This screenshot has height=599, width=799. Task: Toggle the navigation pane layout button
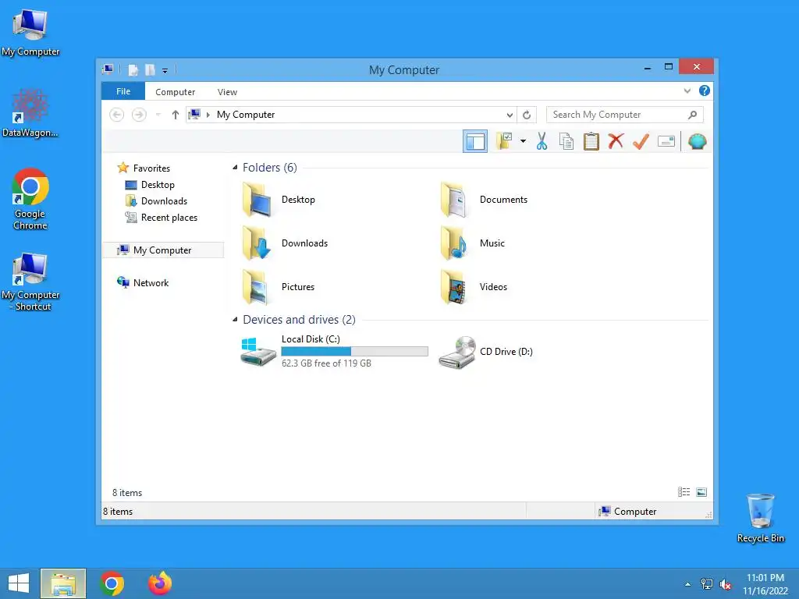pos(475,141)
